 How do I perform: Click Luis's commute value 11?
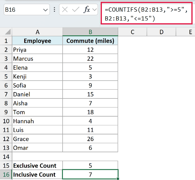pos(90,130)
